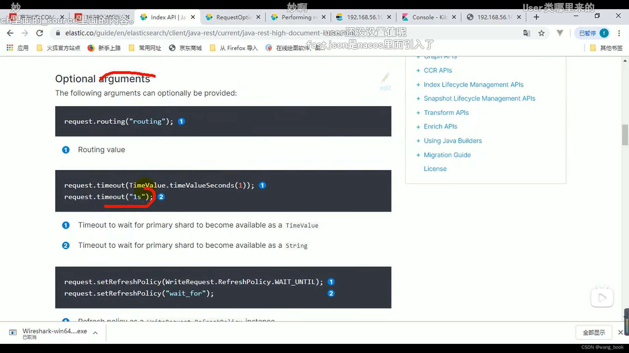Expand Snapshot Lifecycle Management APIs
Viewport: 629px width, 353px height.
point(418,99)
